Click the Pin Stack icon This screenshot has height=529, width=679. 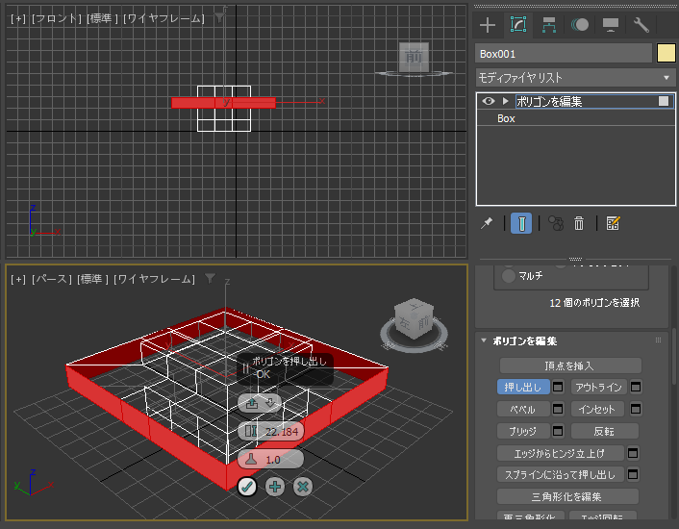point(487,223)
